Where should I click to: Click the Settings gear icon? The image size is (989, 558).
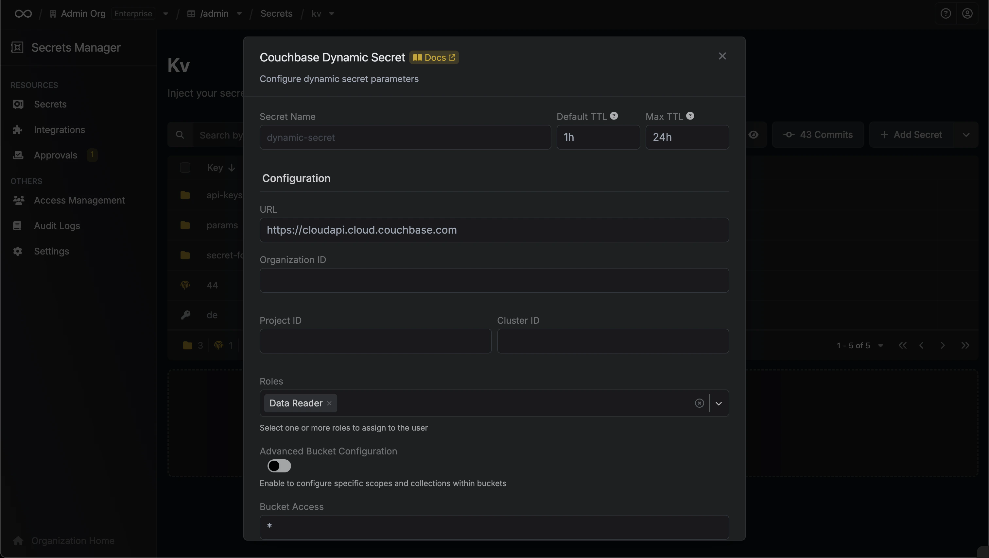pyautogui.click(x=18, y=251)
